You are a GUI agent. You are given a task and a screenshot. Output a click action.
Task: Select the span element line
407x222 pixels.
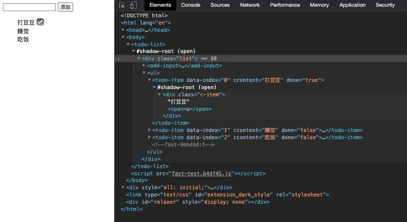189,109
